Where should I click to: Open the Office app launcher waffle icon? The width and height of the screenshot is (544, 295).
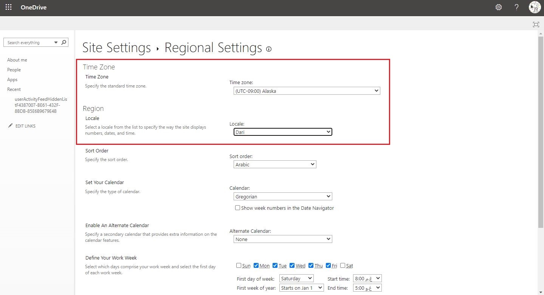click(x=8, y=7)
